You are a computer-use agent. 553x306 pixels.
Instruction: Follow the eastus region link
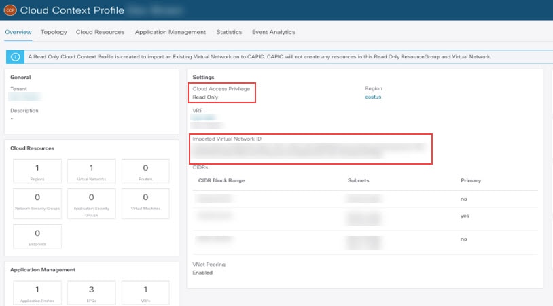373,97
